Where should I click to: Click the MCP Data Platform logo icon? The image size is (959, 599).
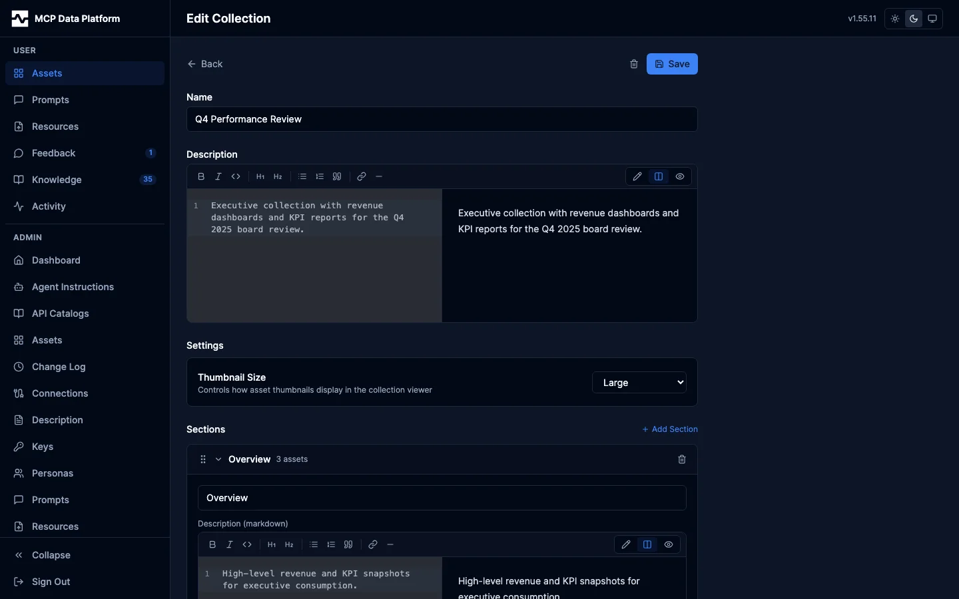pyautogui.click(x=20, y=19)
